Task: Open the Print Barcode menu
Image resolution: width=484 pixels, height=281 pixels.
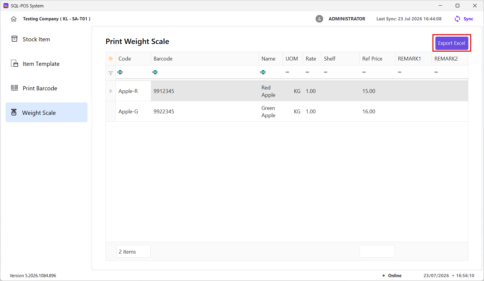Action: click(x=47, y=88)
